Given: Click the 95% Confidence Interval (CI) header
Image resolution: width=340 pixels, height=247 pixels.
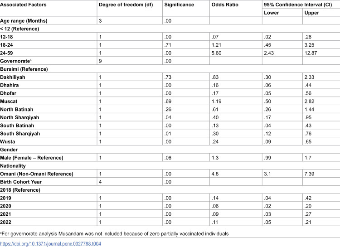Looking at the screenshot, I should tap(298, 5).
